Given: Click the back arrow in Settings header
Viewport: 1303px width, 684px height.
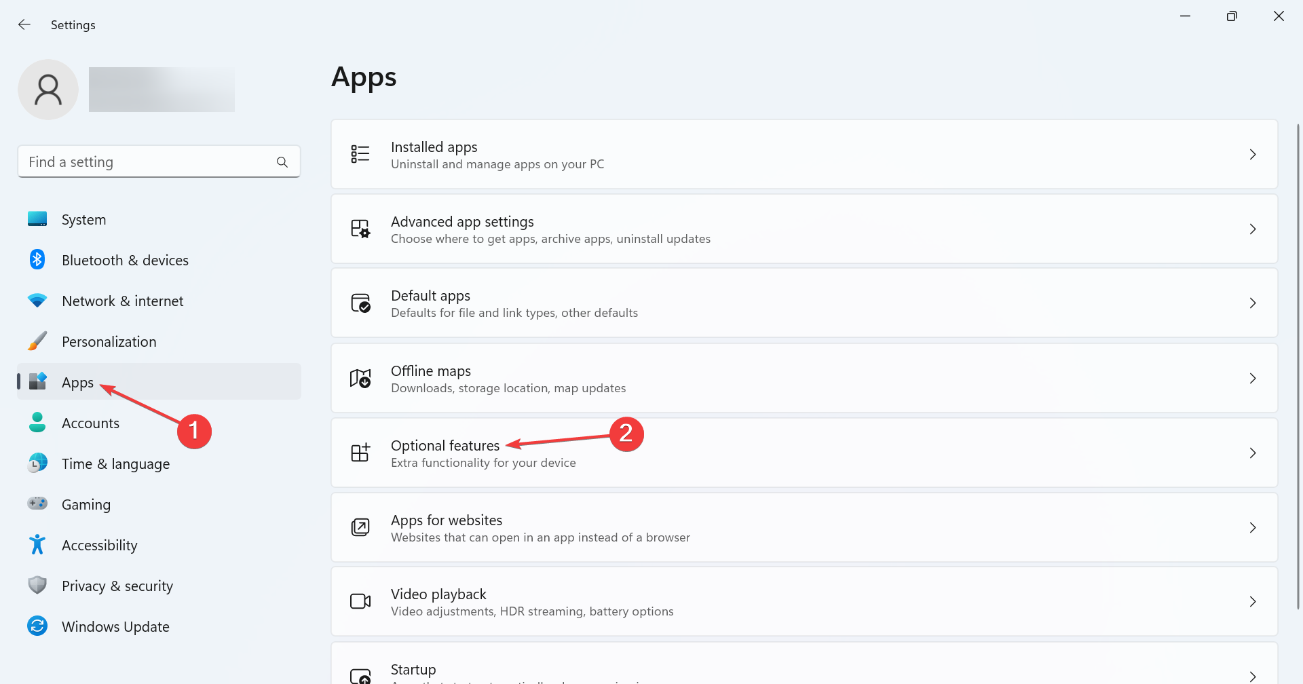Looking at the screenshot, I should tap(24, 25).
